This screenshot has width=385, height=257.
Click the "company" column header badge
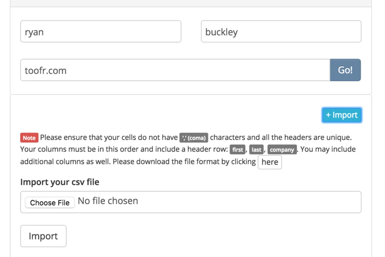tap(282, 150)
